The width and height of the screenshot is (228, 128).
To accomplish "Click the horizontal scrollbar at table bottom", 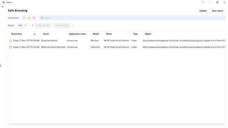I will pyautogui.click(x=116, y=124).
